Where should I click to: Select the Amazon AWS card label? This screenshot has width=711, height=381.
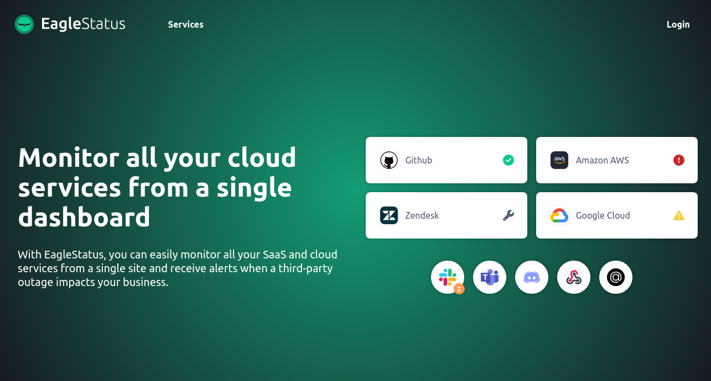tap(603, 160)
